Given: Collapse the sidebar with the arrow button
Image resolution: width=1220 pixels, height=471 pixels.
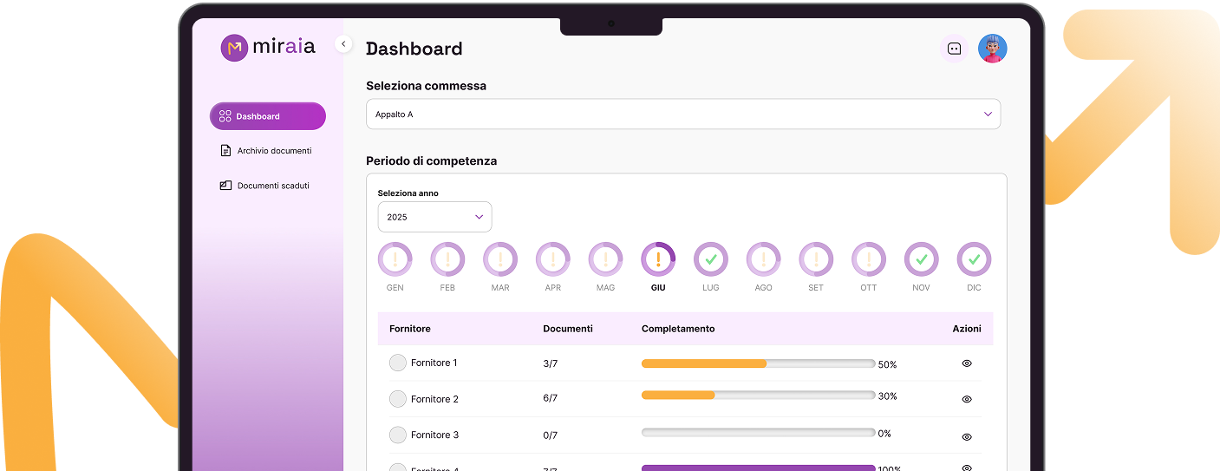Looking at the screenshot, I should pos(343,44).
